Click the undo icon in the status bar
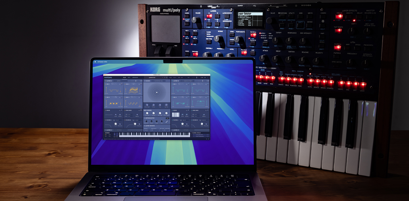 point(206,139)
